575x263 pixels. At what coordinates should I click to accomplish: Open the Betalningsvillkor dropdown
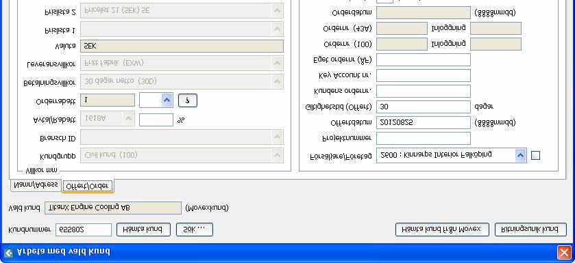(x=182, y=81)
